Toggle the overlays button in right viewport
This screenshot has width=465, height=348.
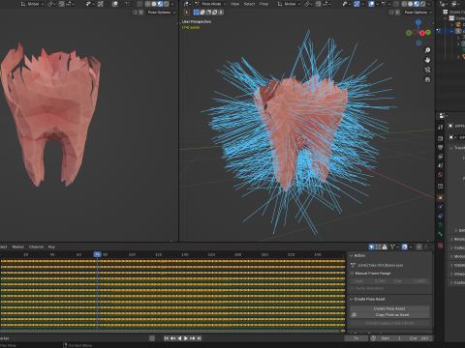(371, 4)
